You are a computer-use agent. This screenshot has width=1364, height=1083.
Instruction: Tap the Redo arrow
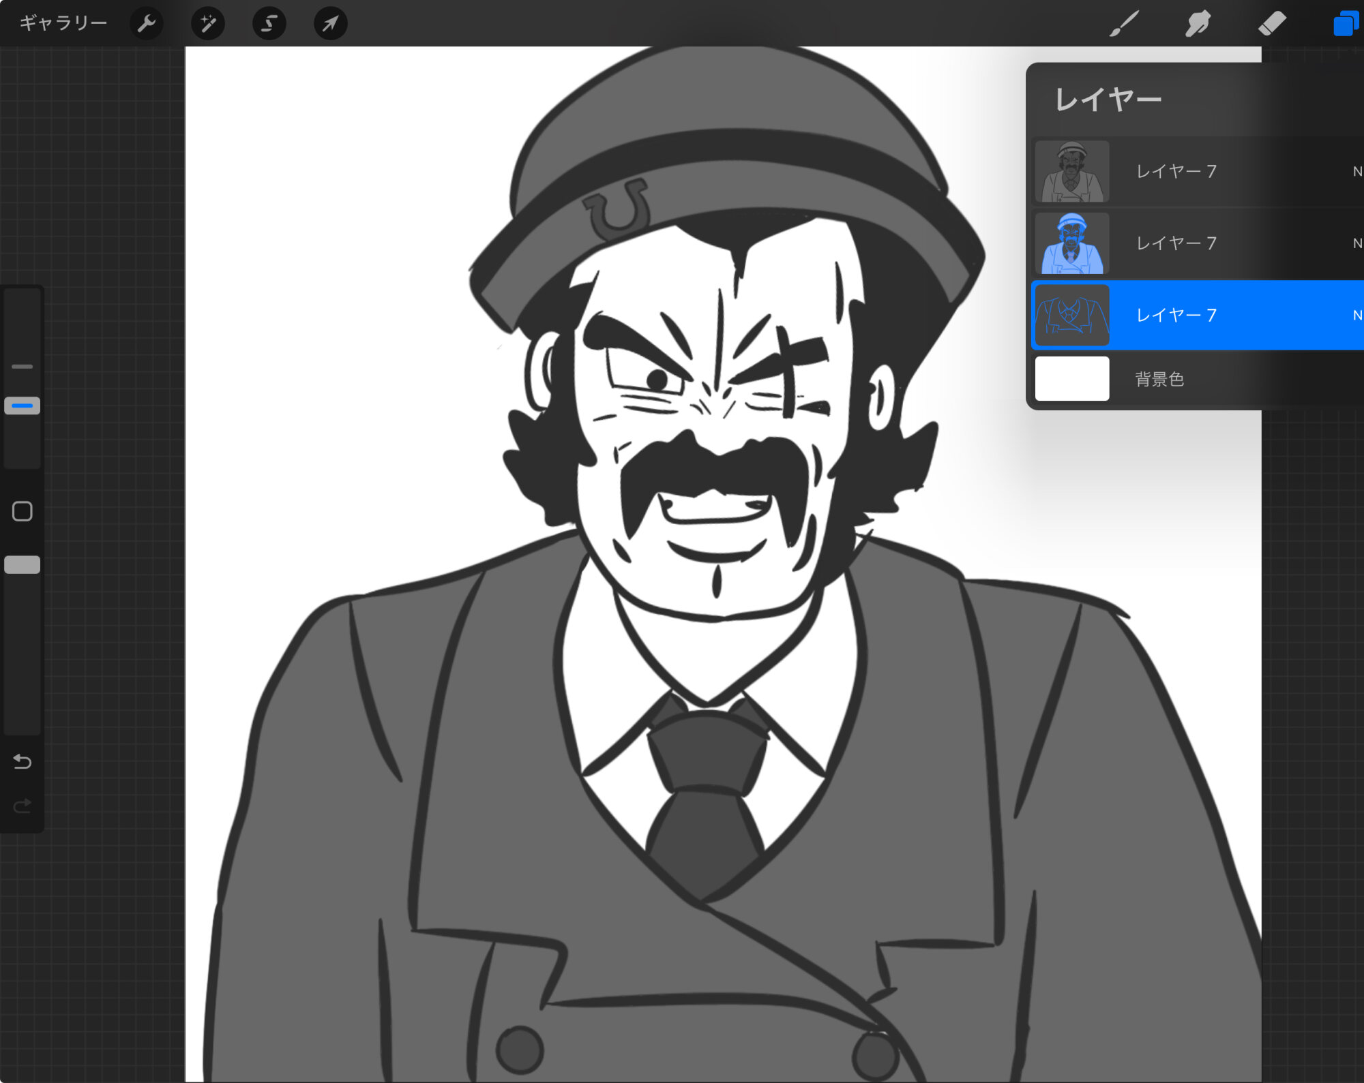[23, 806]
